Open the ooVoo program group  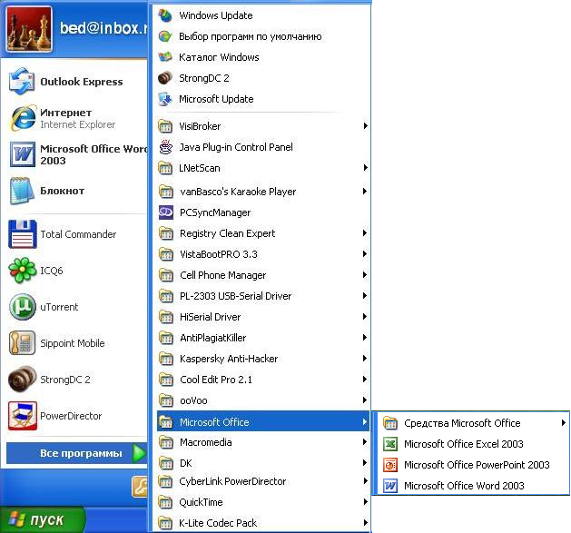click(x=263, y=400)
